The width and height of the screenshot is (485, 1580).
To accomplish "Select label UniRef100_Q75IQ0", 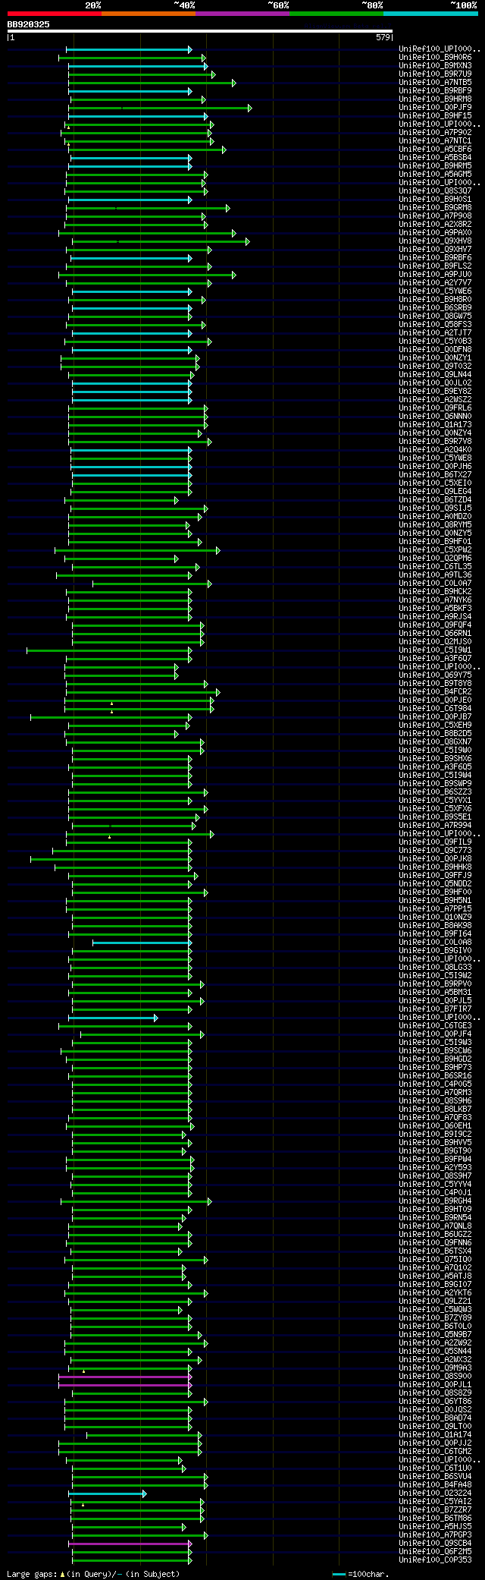I will click(x=435, y=1259).
